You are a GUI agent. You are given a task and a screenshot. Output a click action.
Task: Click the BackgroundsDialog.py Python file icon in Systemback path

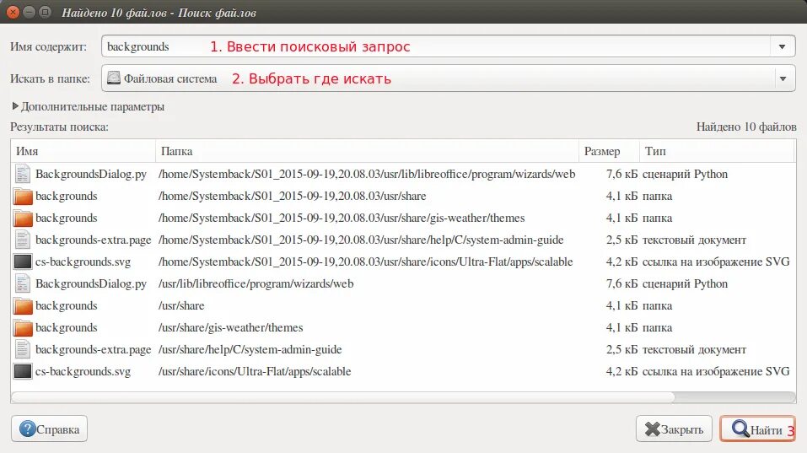[23, 174]
